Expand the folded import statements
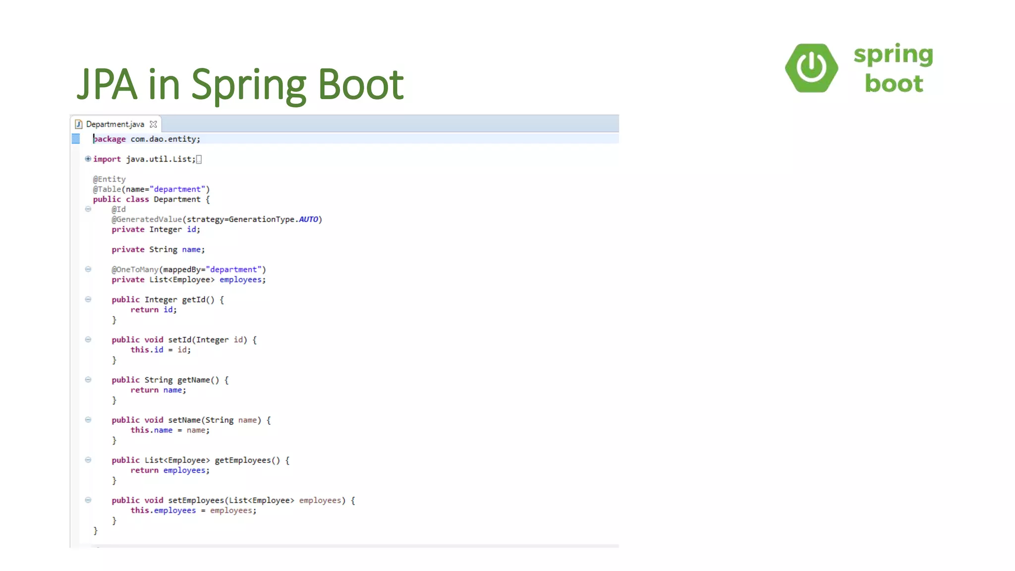 [88, 159]
